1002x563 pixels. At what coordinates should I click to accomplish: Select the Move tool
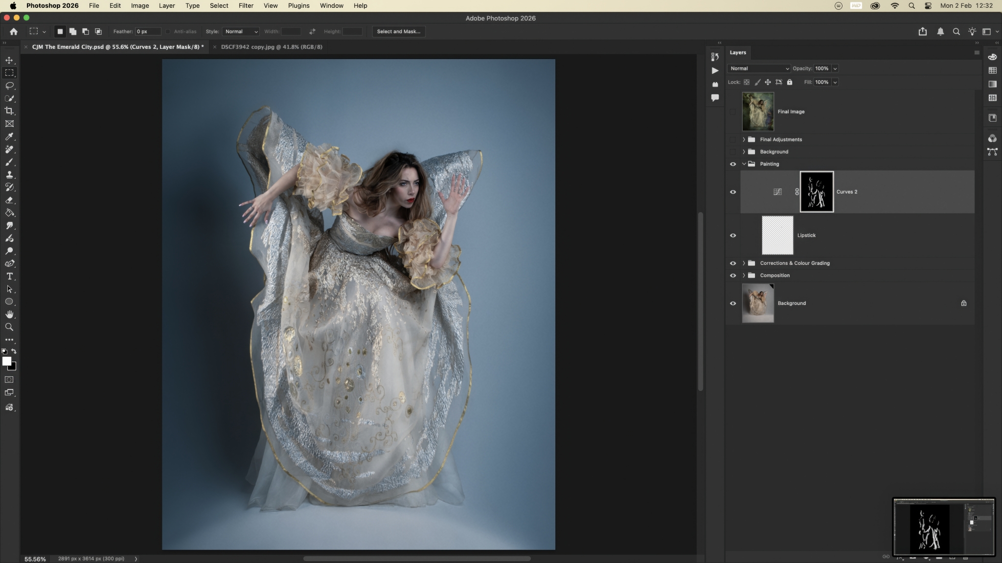(x=9, y=60)
